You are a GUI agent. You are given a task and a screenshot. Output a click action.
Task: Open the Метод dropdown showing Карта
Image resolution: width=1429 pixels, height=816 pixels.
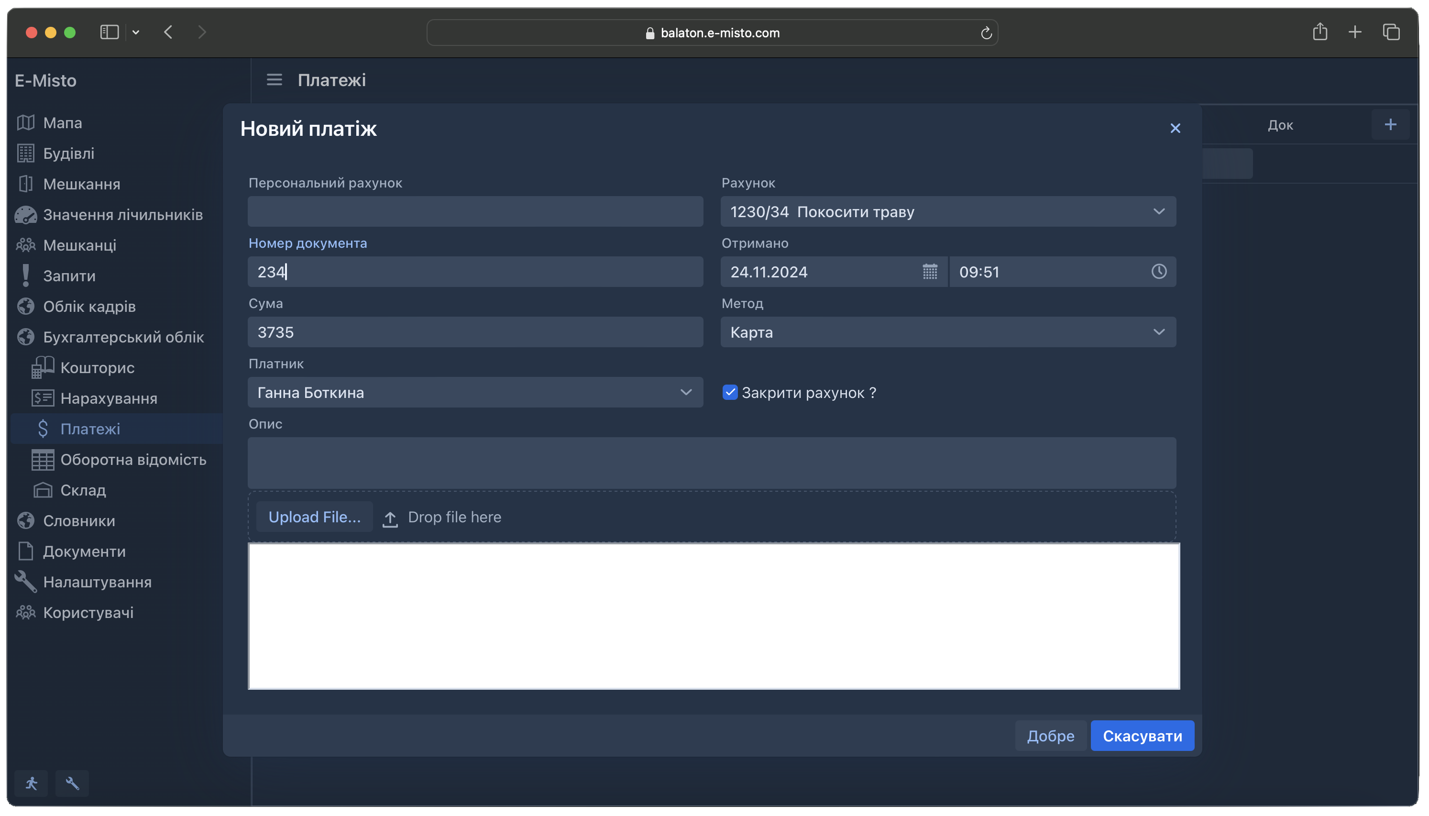click(x=948, y=332)
